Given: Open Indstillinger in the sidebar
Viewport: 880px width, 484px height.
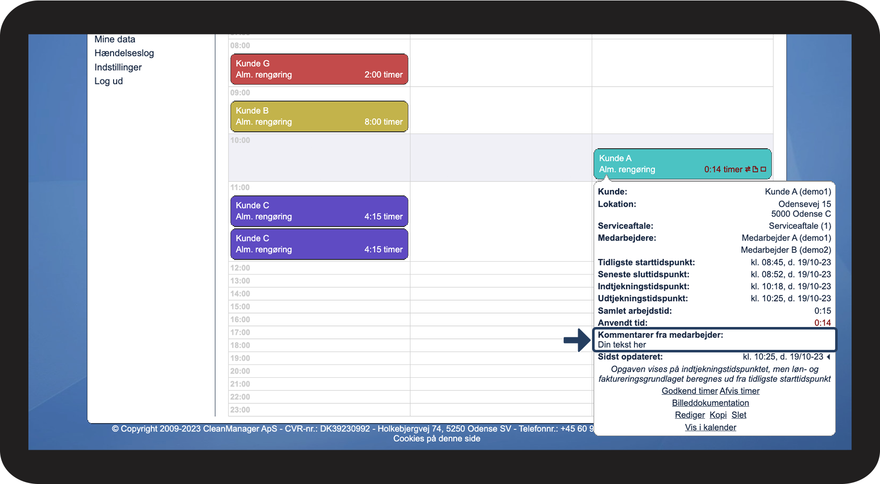Looking at the screenshot, I should pyautogui.click(x=118, y=67).
